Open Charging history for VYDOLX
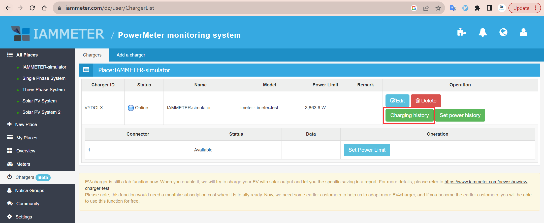The image size is (544, 223). (409, 115)
